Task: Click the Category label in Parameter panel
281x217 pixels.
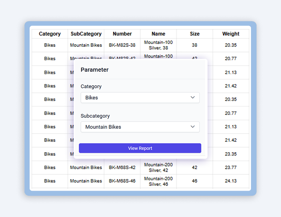Action: [91, 86]
